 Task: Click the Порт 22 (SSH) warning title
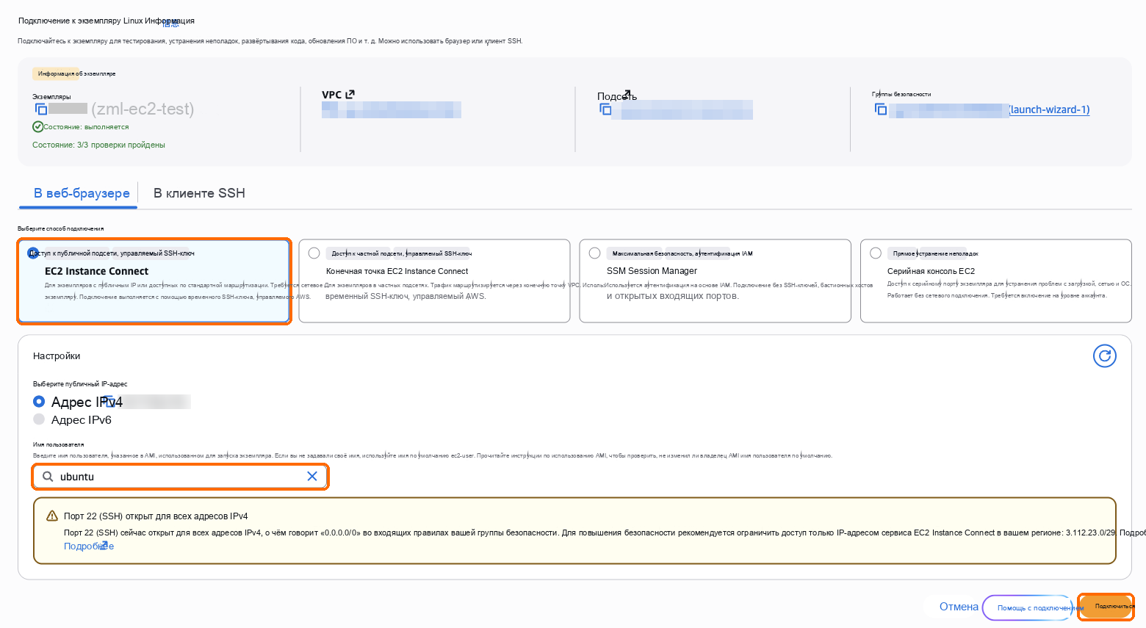tap(156, 516)
